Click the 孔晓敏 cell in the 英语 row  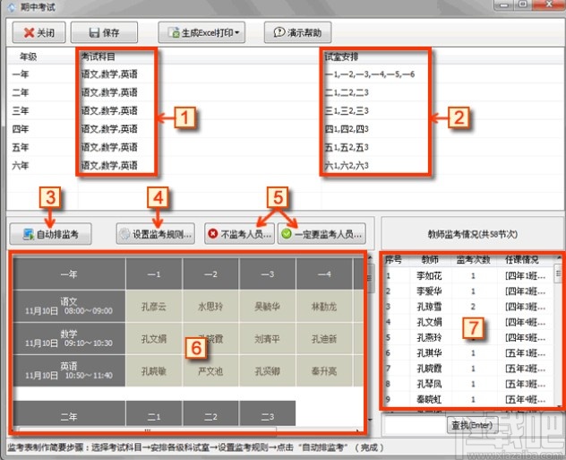coord(154,370)
